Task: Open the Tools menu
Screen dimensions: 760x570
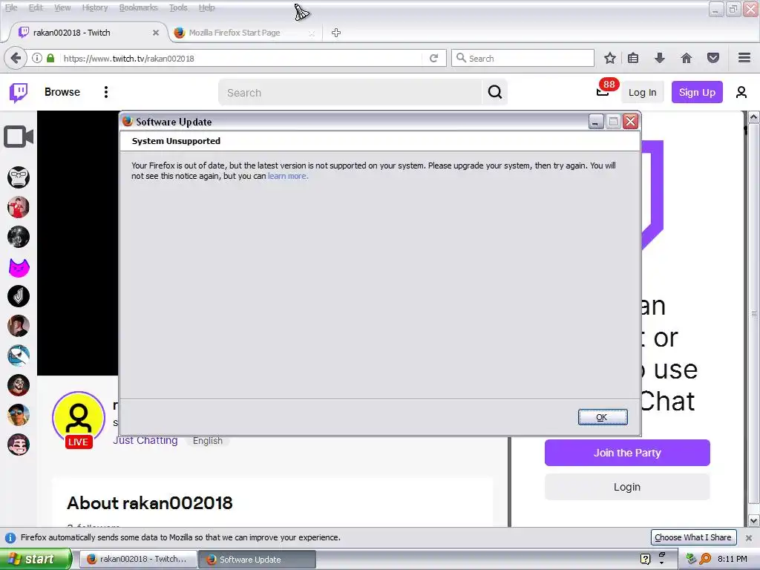Action: (178, 7)
